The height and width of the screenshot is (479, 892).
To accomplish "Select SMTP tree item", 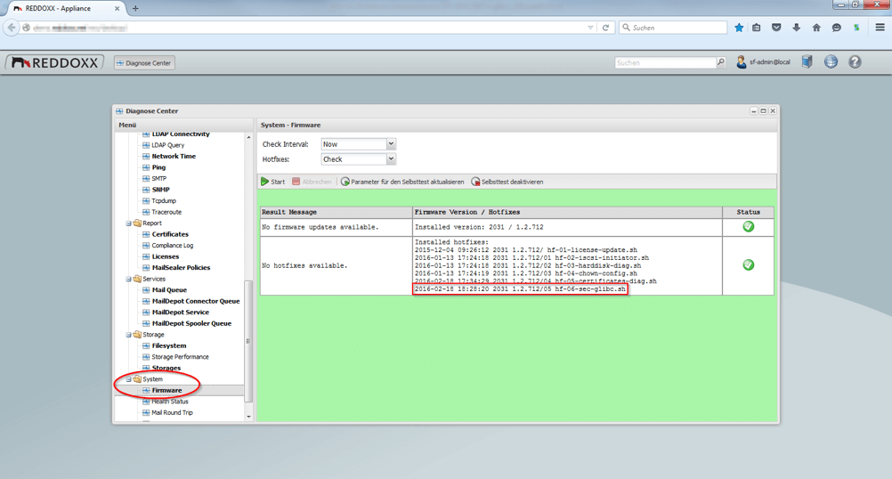I will click(x=158, y=179).
